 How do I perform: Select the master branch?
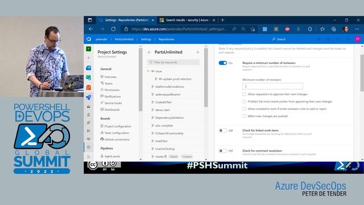pyautogui.click(x=159, y=157)
